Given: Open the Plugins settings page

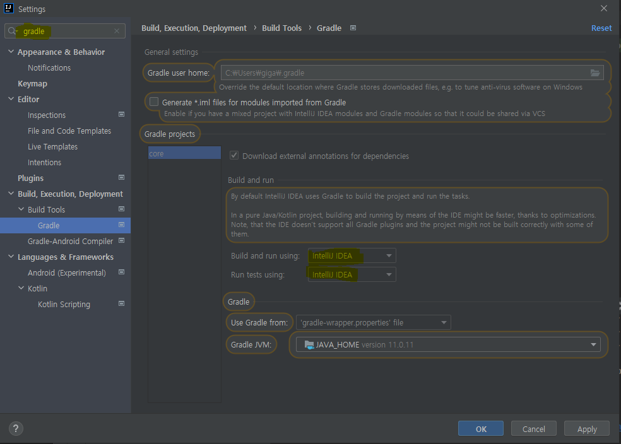Looking at the screenshot, I should (x=30, y=178).
